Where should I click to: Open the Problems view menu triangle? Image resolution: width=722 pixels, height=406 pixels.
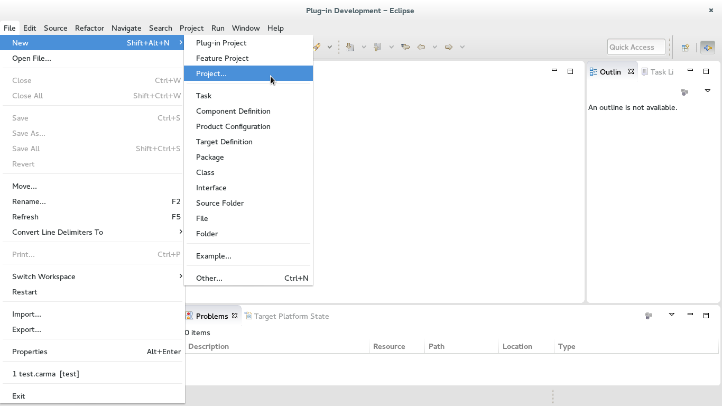click(x=672, y=315)
